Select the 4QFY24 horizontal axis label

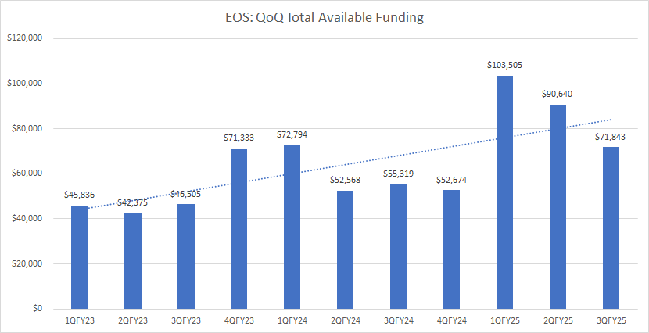click(452, 321)
